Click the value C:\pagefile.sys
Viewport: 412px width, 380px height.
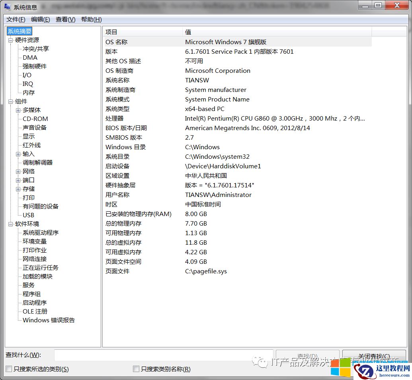pos(206,271)
